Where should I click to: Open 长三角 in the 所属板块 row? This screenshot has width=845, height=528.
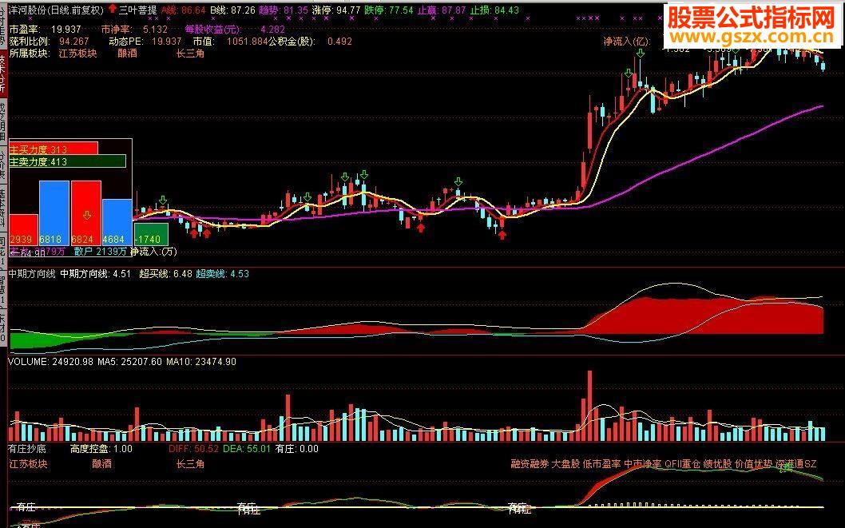190,54
